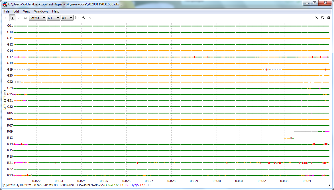Screen dimensions: 334x190
Task: Expand the ALL dropdown adjacent to Sat Vis
Action: pos(53,18)
